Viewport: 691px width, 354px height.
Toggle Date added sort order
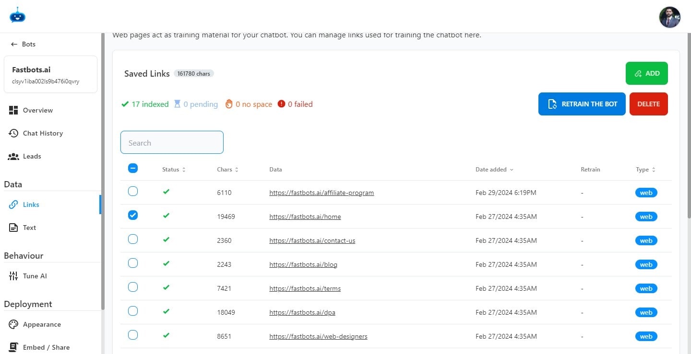click(x=511, y=169)
